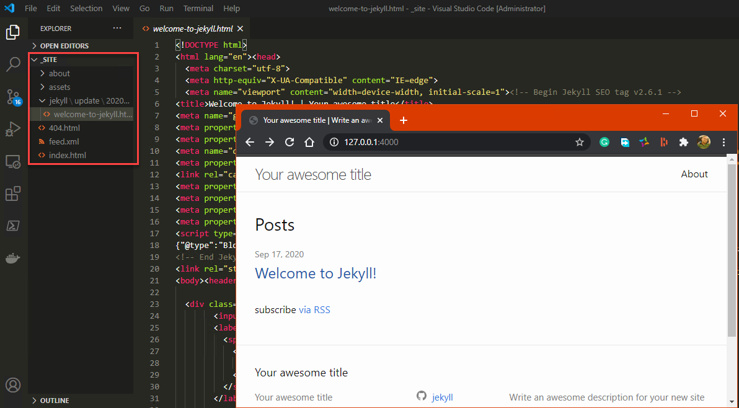Follow the via RSS link
Image resolution: width=739 pixels, height=408 pixels.
[x=314, y=310]
